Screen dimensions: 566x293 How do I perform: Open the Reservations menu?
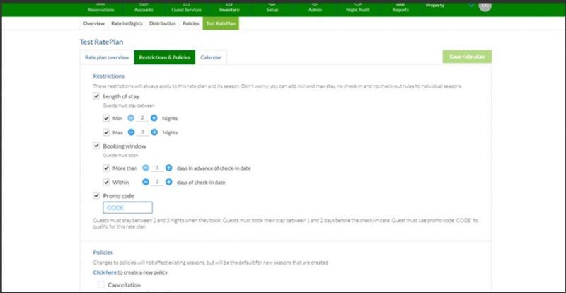[100, 8]
